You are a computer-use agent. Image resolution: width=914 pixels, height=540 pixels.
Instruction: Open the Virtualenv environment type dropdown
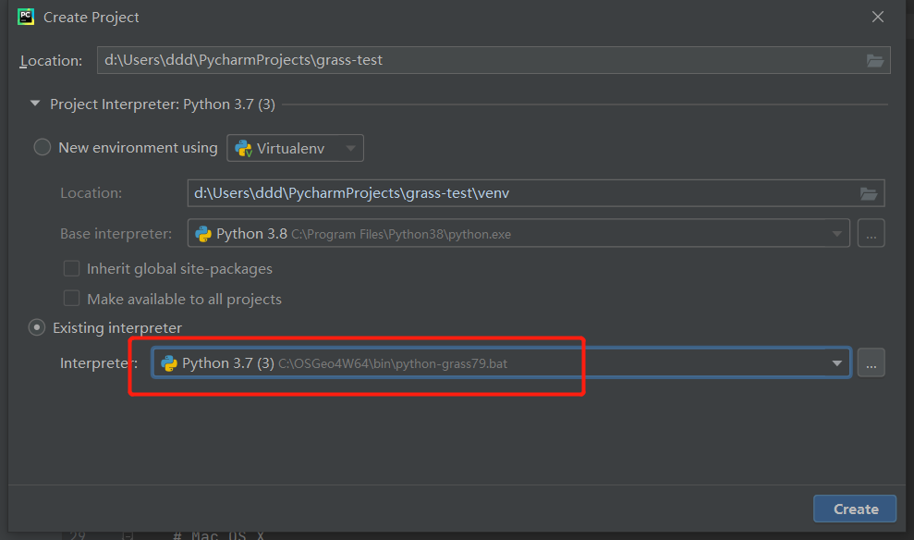[350, 148]
